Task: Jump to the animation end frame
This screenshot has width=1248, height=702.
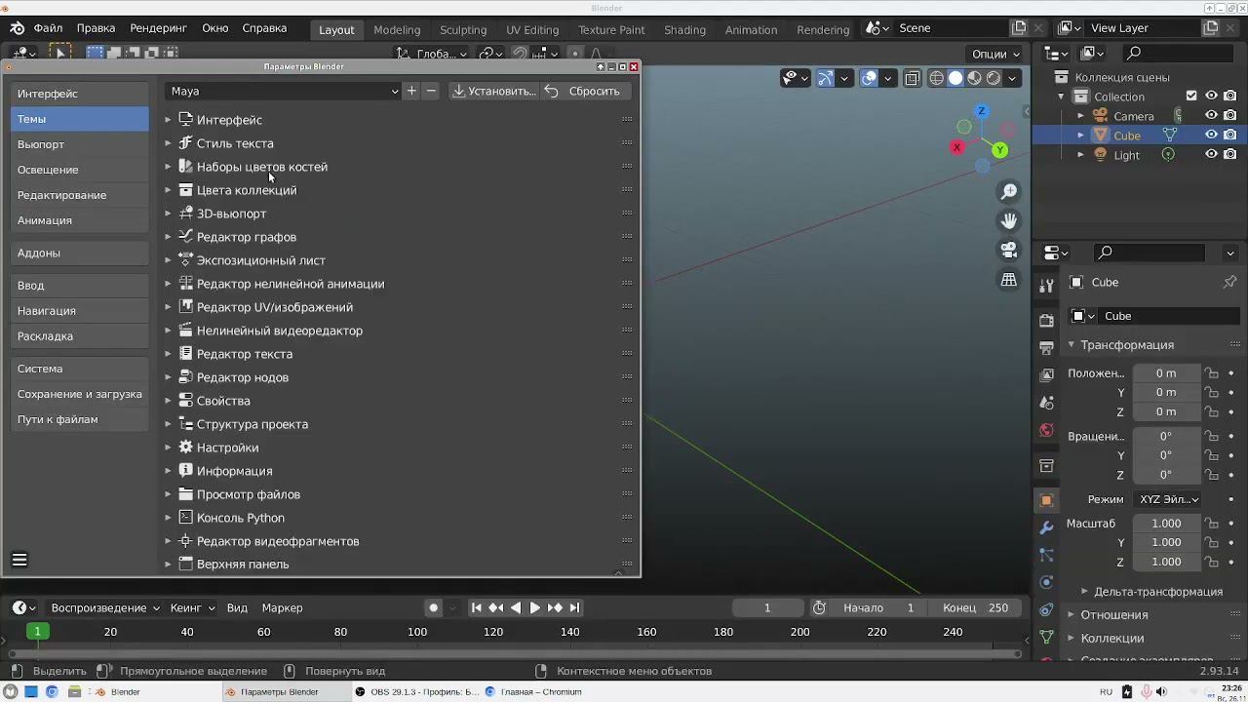Action: [574, 607]
